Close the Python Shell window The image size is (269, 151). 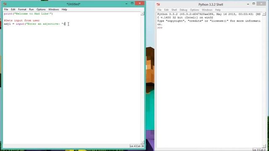pyautogui.click(x=261, y=4)
